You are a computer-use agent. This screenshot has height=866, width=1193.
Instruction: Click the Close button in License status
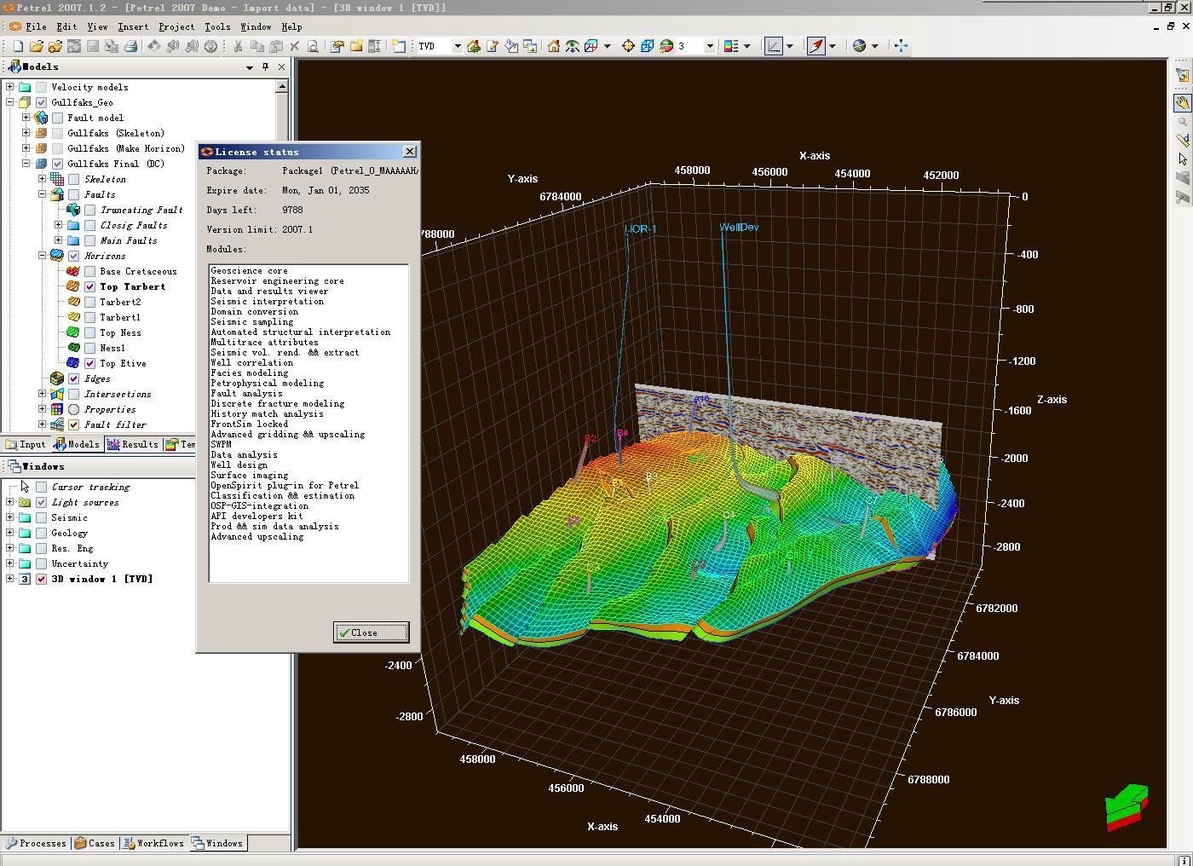371,632
